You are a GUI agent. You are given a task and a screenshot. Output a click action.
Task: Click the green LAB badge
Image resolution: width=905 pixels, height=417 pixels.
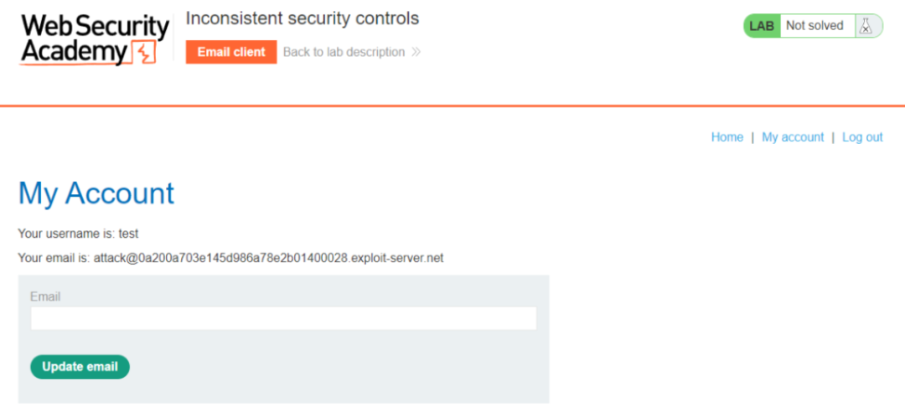click(x=763, y=26)
